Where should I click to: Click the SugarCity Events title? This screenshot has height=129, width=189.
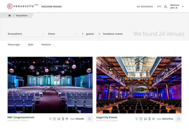pyautogui.click(x=107, y=117)
